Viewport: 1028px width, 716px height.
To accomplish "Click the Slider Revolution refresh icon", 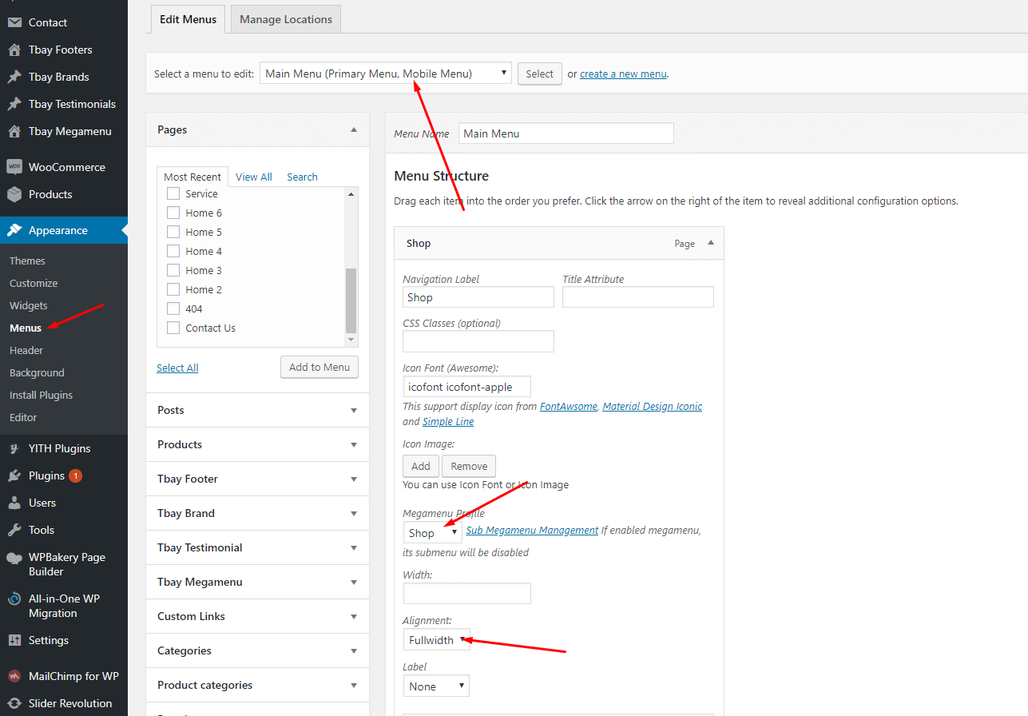I will click(x=14, y=703).
